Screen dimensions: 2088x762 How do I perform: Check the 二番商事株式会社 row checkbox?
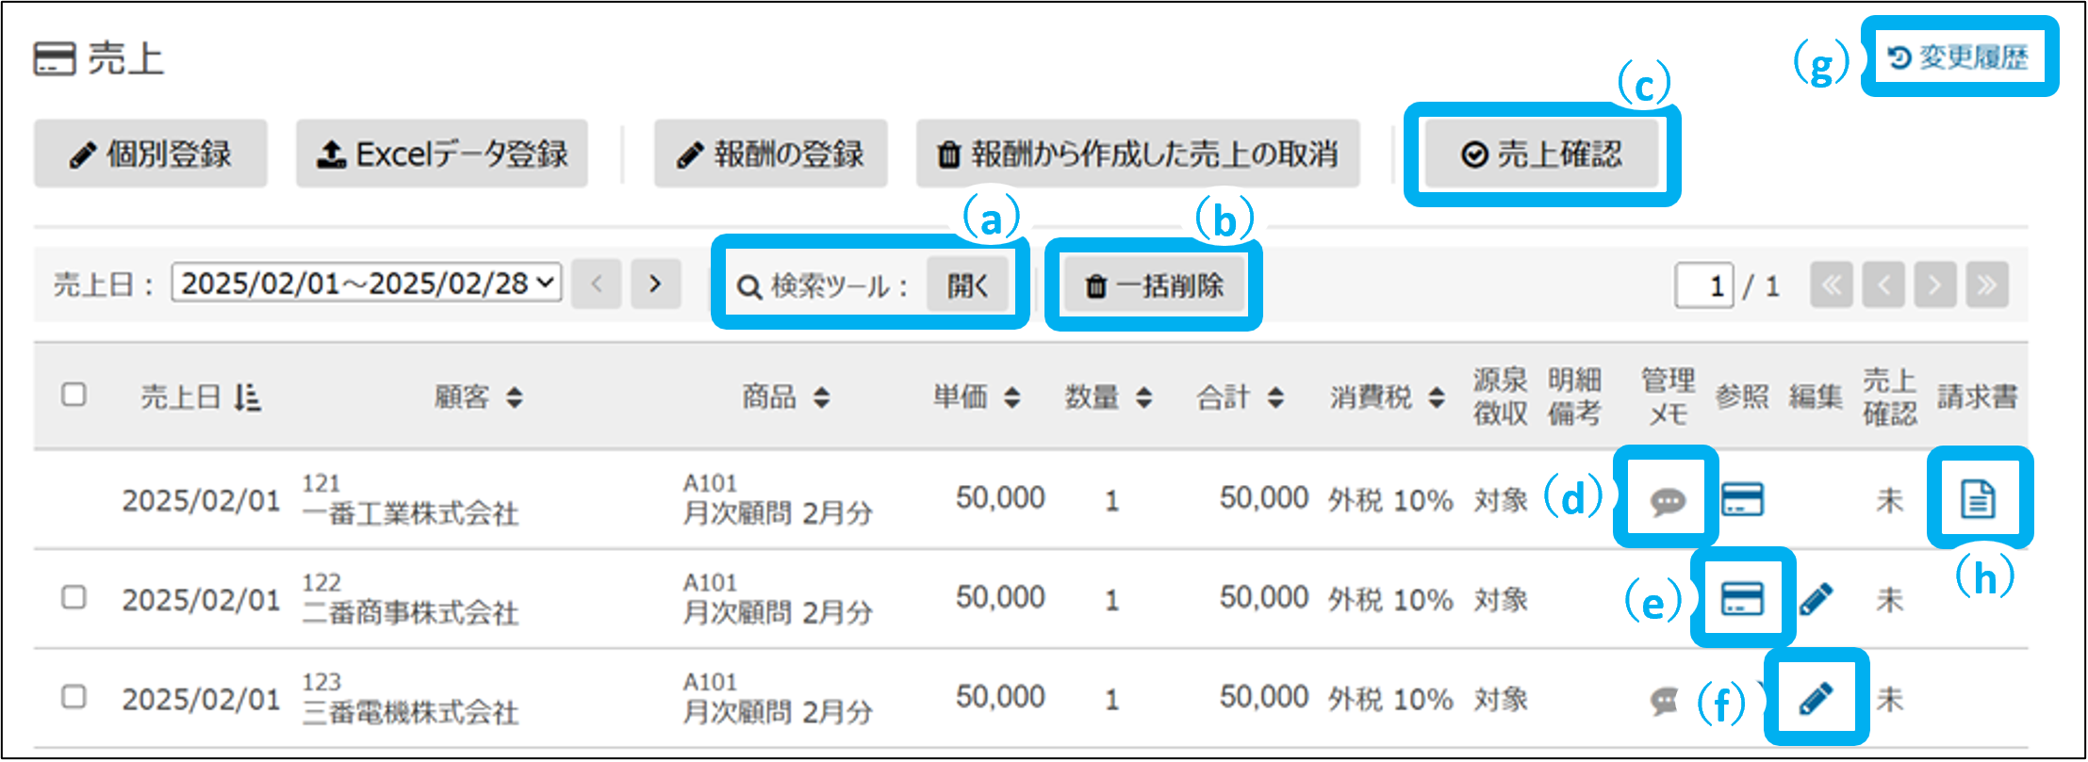(x=74, y=597)
